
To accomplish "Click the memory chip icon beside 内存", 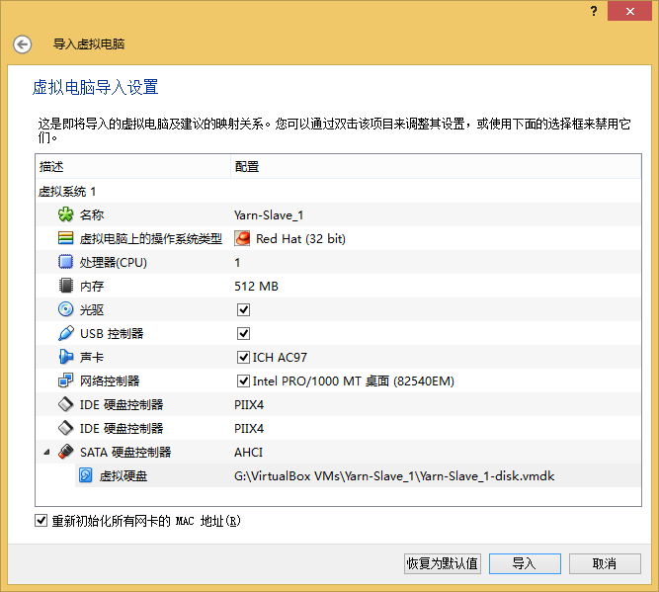I will [65, 286].
